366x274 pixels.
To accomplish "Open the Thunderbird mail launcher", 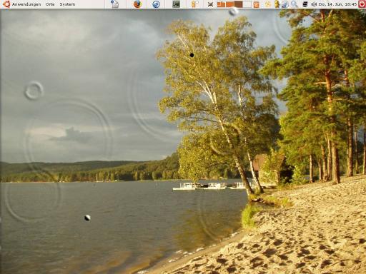I will point(156,4).
